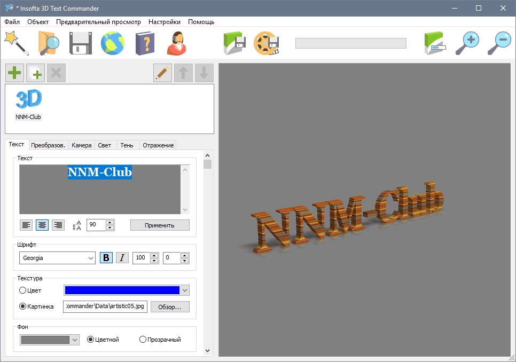Click the line spacing 90 field

[x=96, y=225]
